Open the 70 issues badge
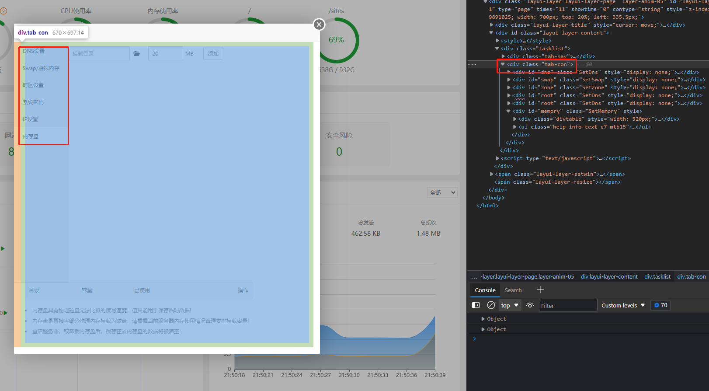The width and height of the screenshot is (709, 391). pos(660,305)
